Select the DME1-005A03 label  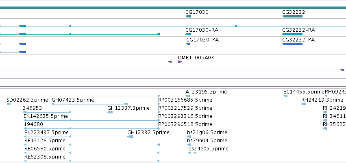point(196,58)
